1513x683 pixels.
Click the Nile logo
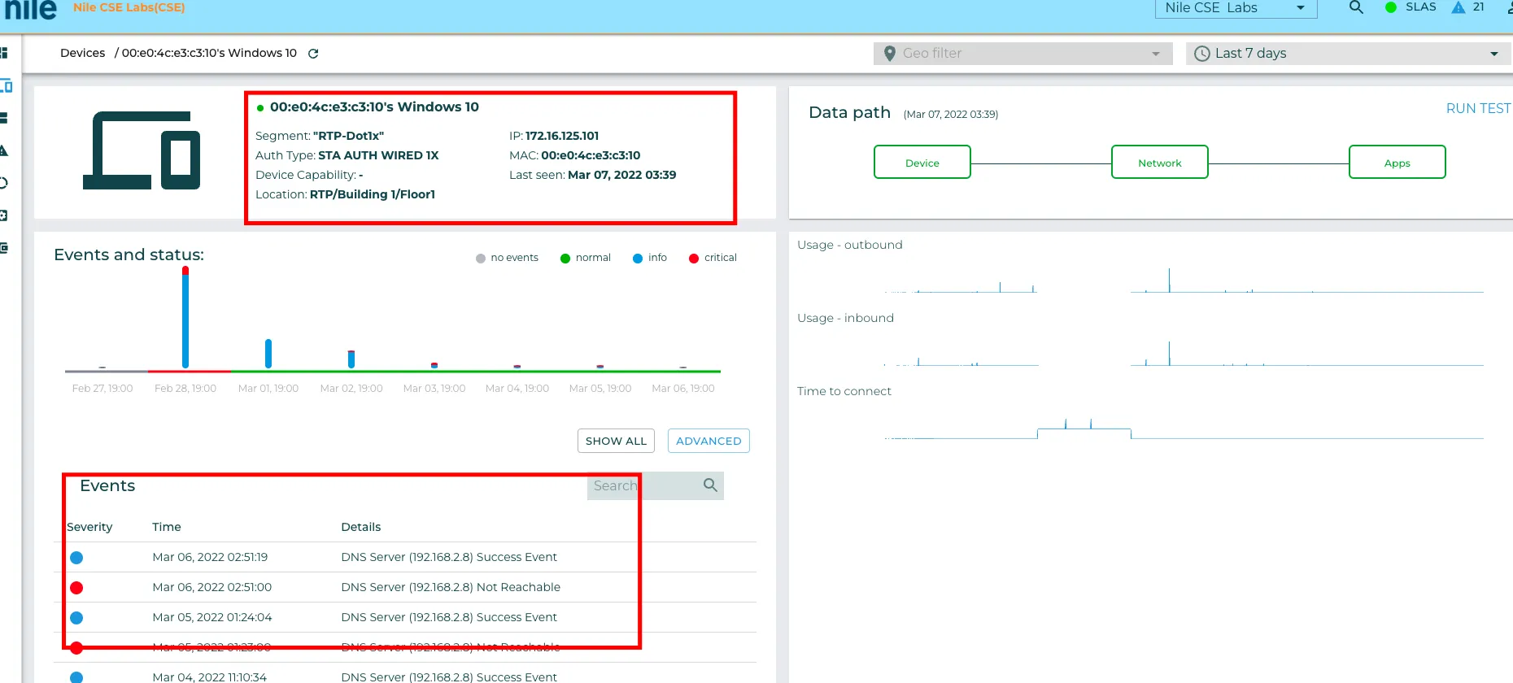coord(31,9)
